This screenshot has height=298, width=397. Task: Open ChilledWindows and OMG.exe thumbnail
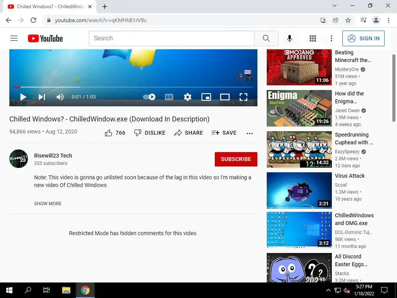[x=299, y=230]
